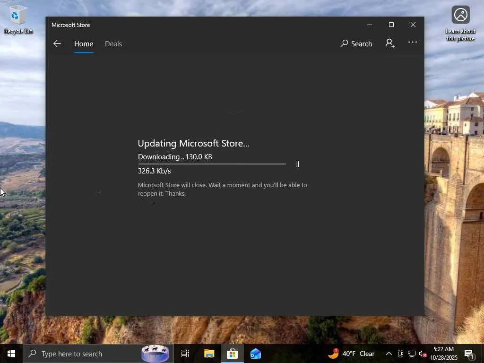Open the clock showing 5:22 AM
Screen dimensions: 484x363
[443, 354]
